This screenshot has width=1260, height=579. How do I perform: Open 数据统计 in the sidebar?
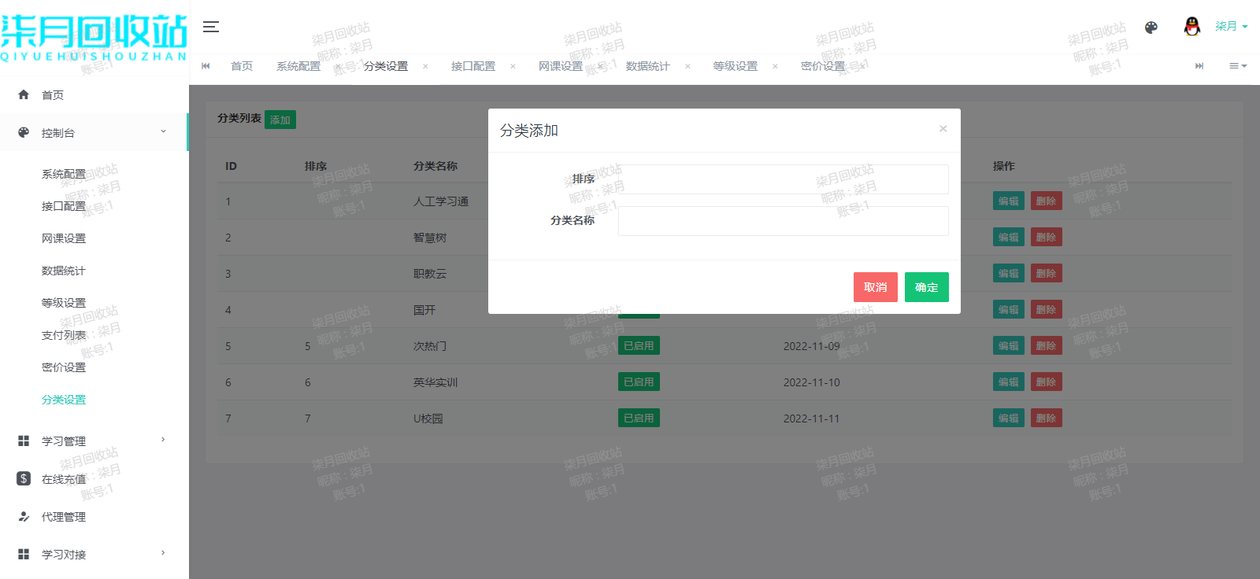(64, 271)
